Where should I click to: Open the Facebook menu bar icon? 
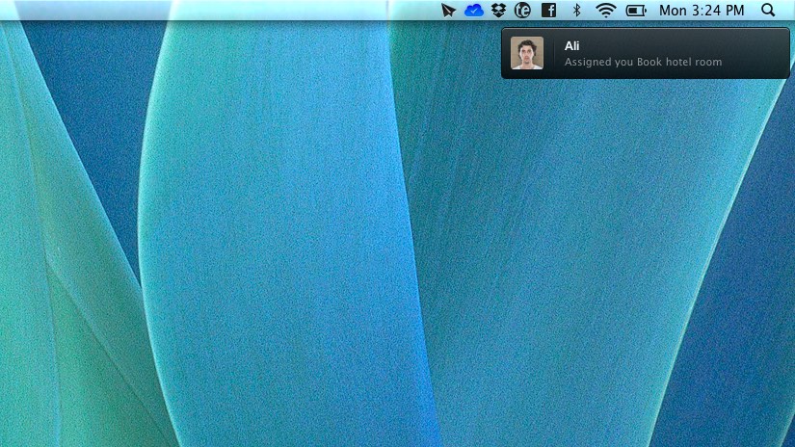point(548,11)
